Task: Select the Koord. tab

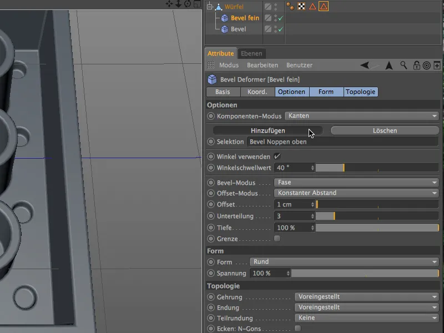Action: pyautogui.click(x=258, y=92)
